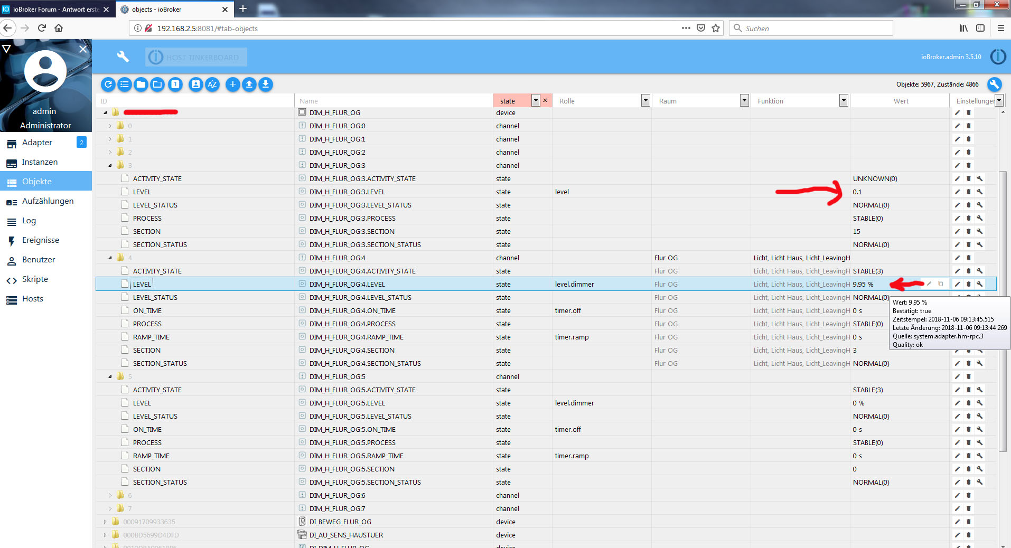Open the Funktion filter dropdown
This screenshot has height=548, width=1011.
click(844, 100)
